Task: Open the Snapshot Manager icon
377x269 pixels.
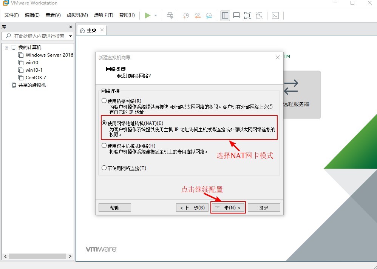Action: pos(208,15)
